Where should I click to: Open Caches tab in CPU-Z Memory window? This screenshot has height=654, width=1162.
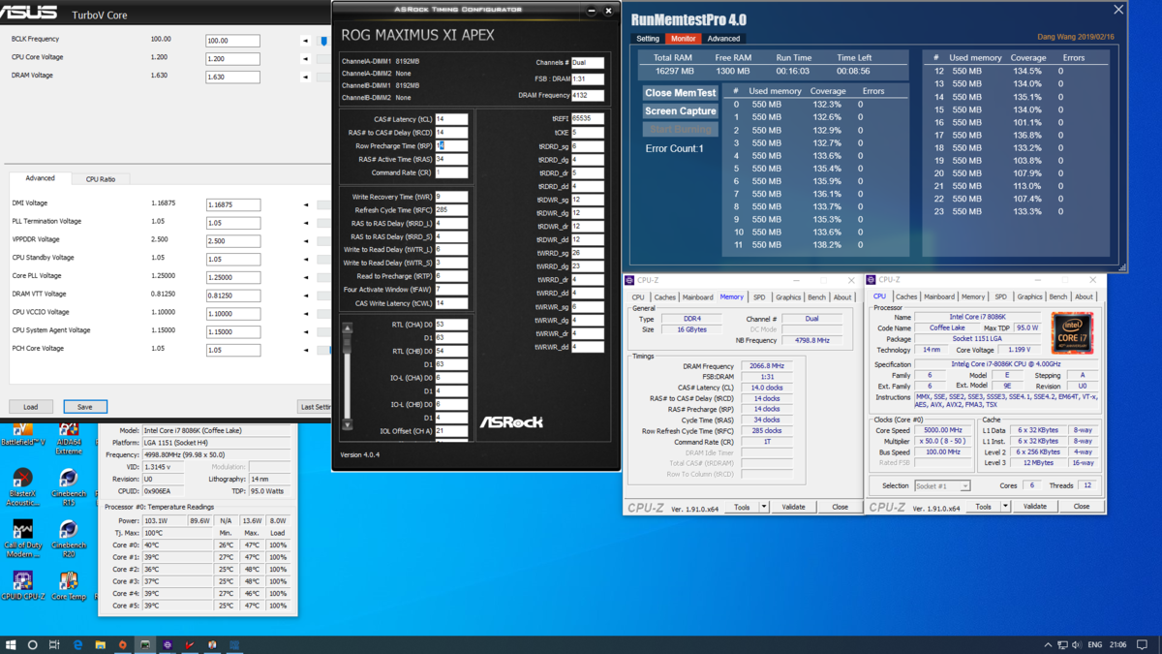pyautogui.click(x=664, y=297)
